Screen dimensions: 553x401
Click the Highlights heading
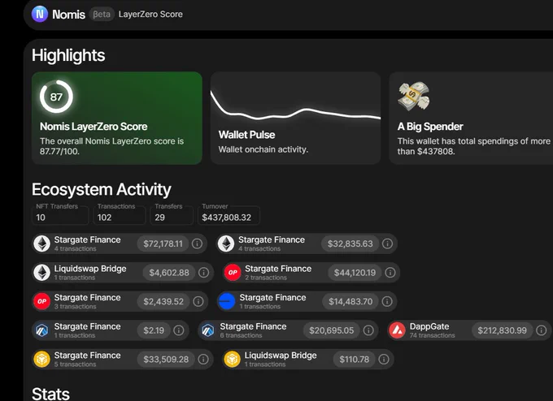[x=68, y=55]
